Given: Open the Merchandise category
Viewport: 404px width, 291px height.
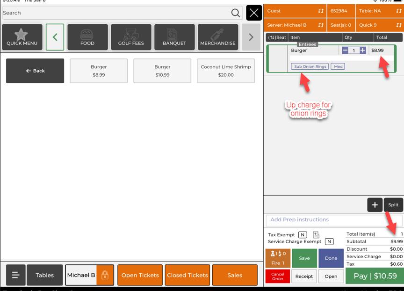Looking at the screenshot, I should [x=218, y=37].
